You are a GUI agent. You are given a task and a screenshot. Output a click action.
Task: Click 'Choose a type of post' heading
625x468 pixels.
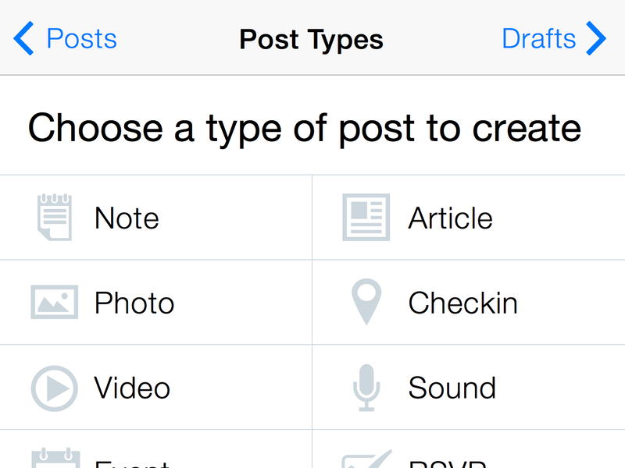(305, 129)
